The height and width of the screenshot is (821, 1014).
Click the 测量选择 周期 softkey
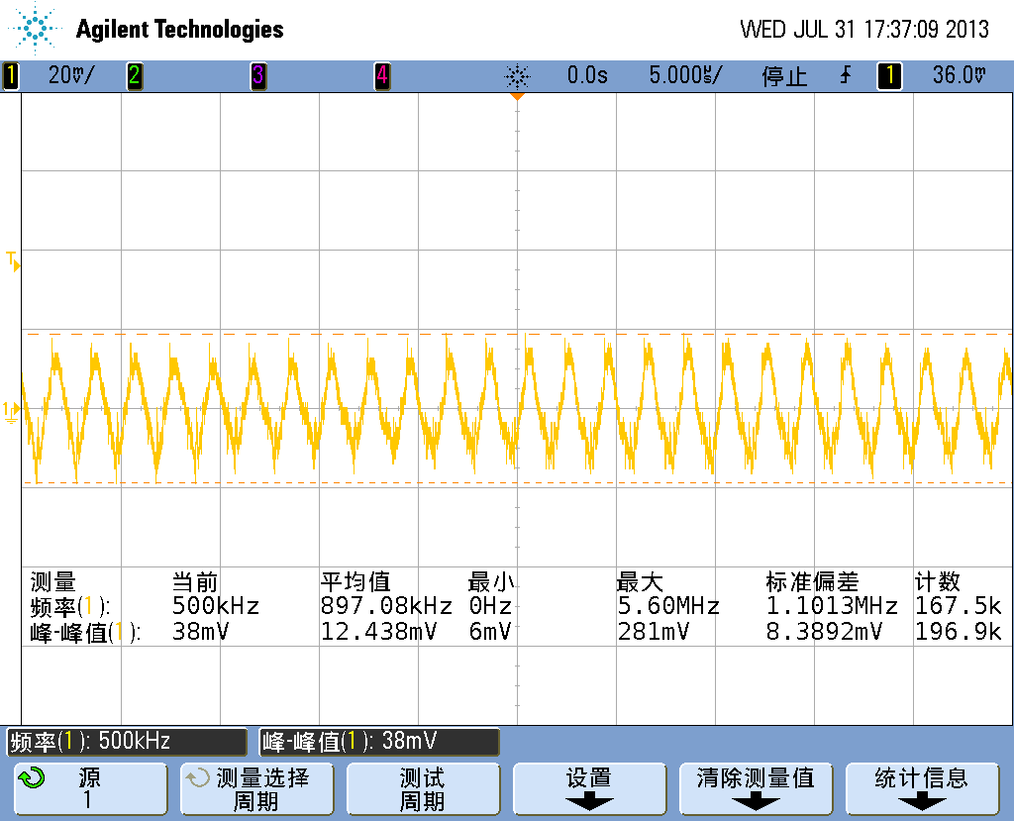[256, 788]
